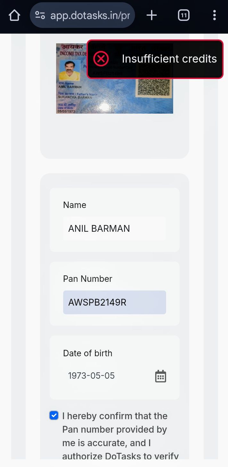Viewport: 228px width, 467px height.
Task: Tap the Insufficient credits message text
Action: [169, 59]
